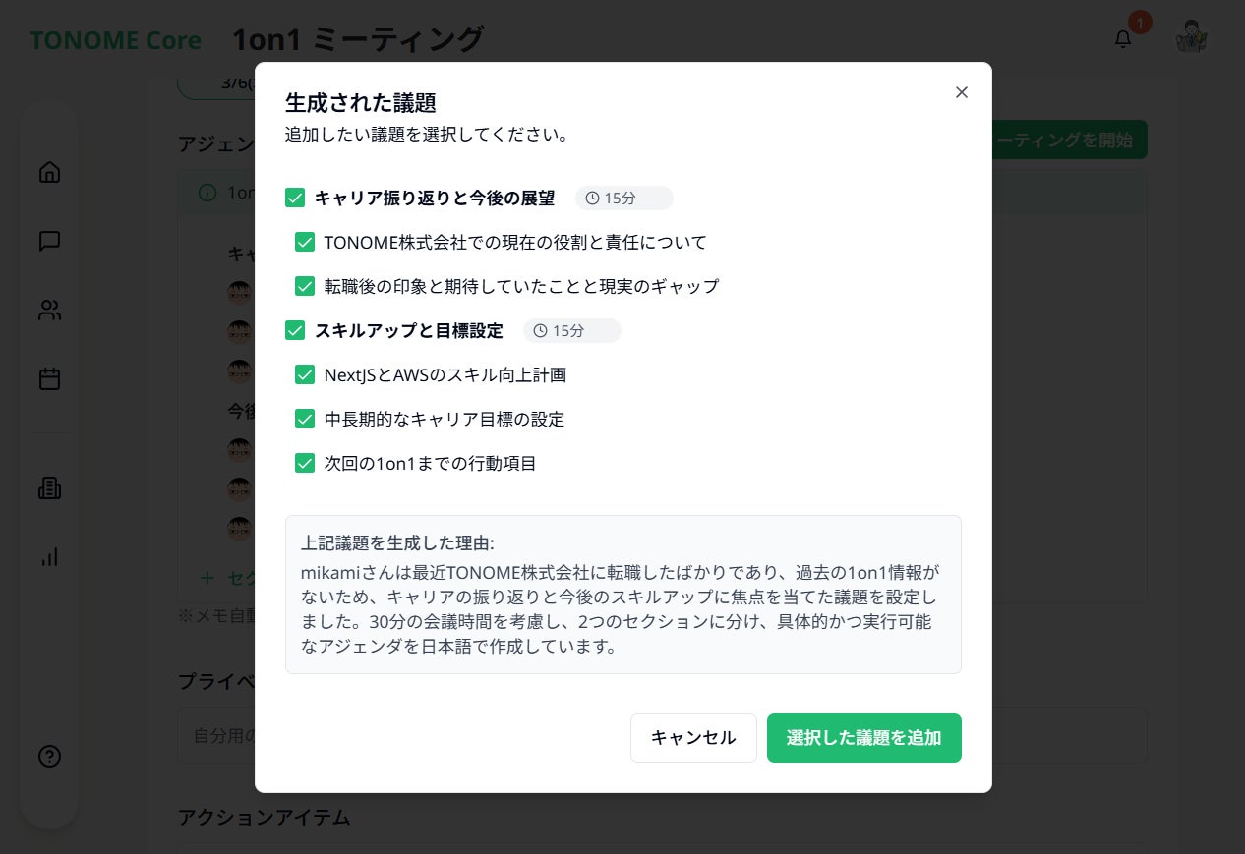Click the help question mark icon
The width and height of the screenshot is (1245, 854).
coord(49,756)
